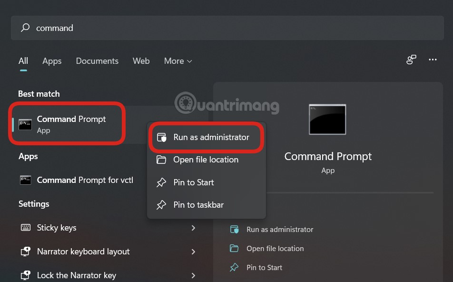453x282 pixels.
Task: Click the Settings section heading
Action: pyautogui.click(x=34, y=204)
